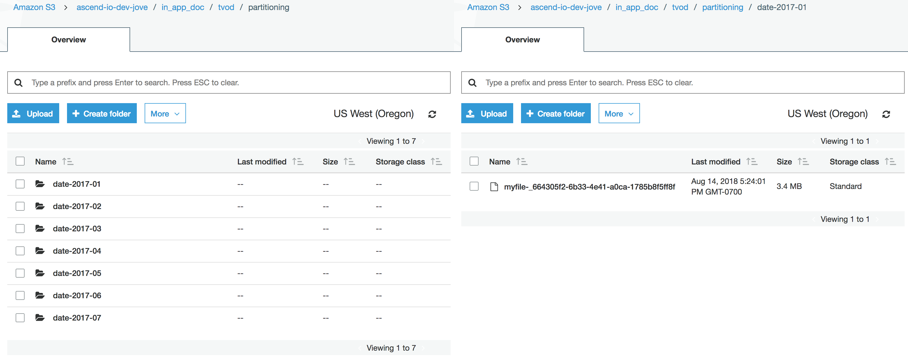This screenshot has height=359, width=908.
Task: Click file icon next to myfile object
Action: coord(494,186)
